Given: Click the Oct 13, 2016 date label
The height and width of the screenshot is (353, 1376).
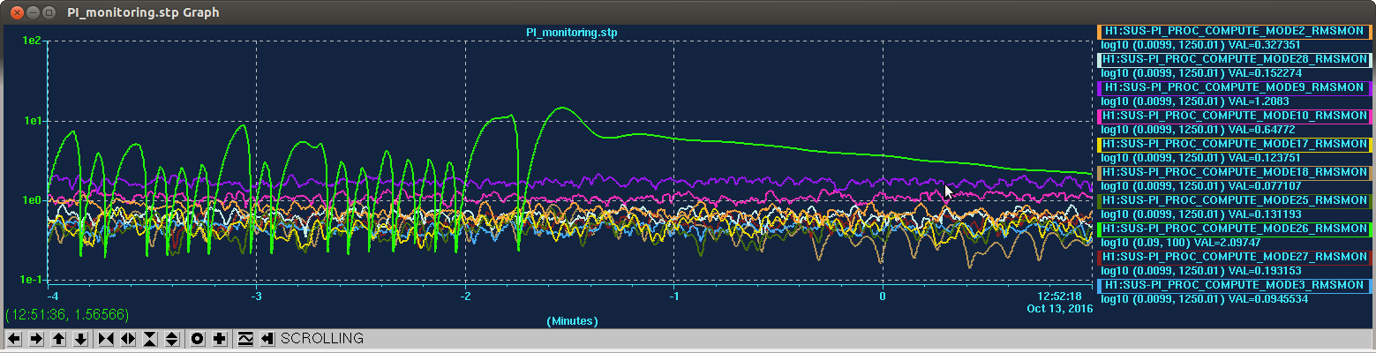Looking at the screenshot, I should 1061,309.
